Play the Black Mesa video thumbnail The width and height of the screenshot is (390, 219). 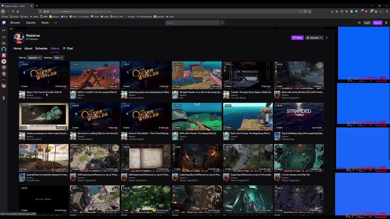click(44, 199)
